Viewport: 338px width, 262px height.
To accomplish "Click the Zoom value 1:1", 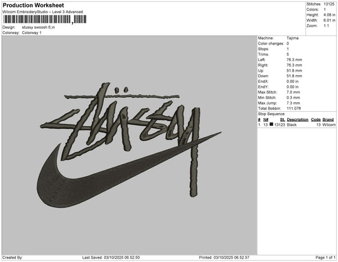I will [326, 26].
